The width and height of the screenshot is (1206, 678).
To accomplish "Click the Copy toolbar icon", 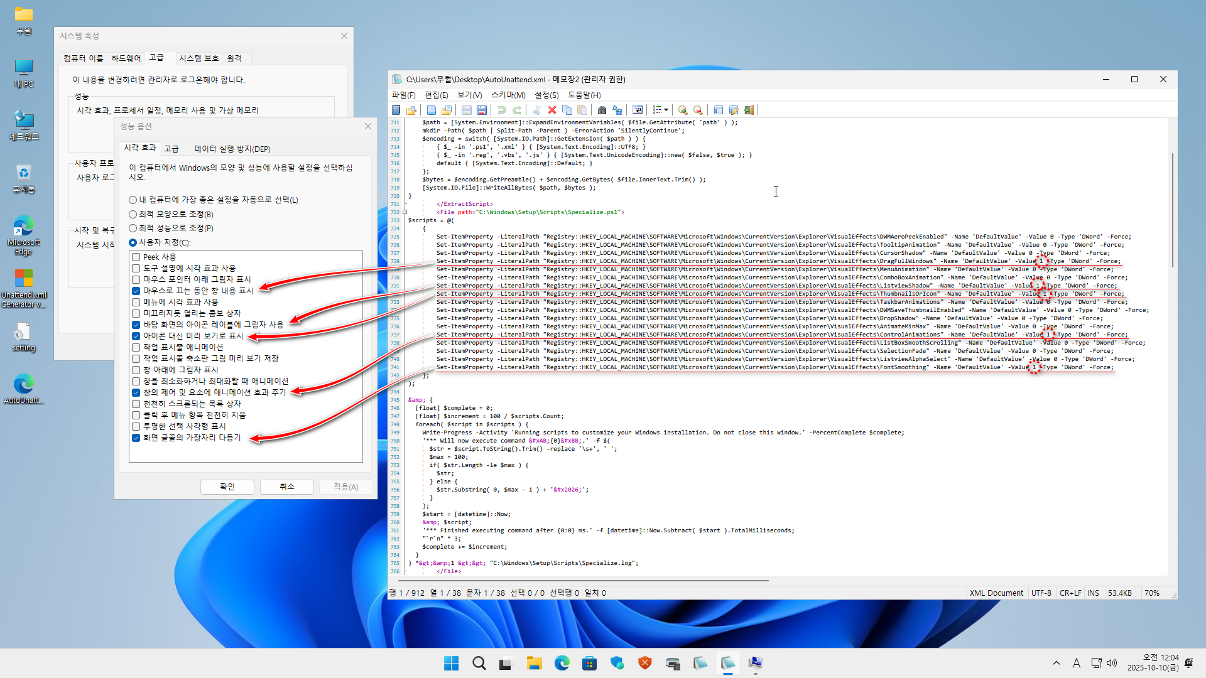I will click(567, 110).
